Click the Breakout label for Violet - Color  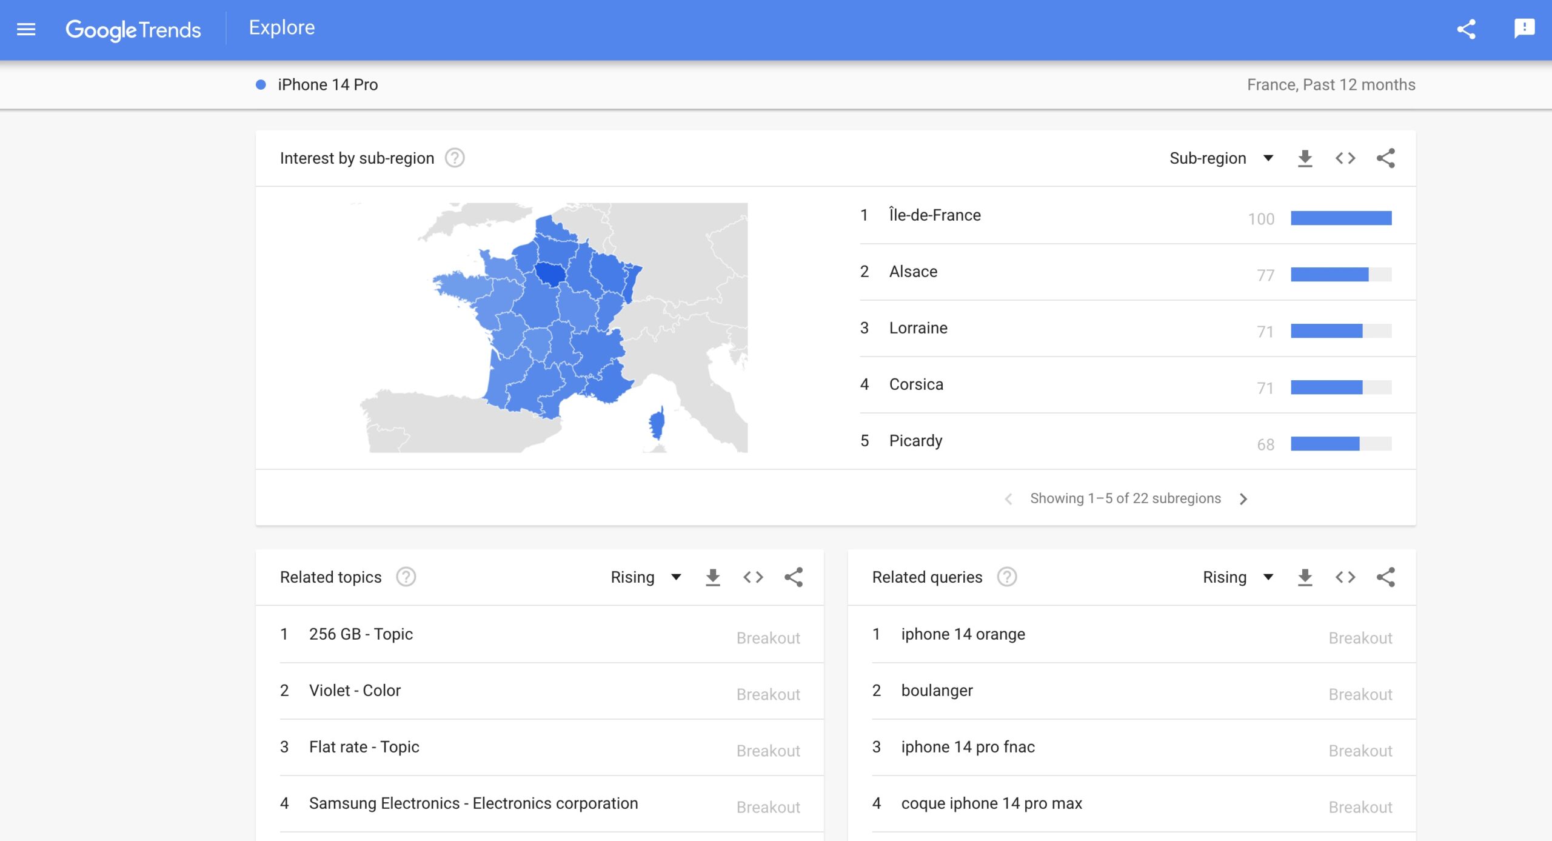pyautogui.click(x=768, y=694)
